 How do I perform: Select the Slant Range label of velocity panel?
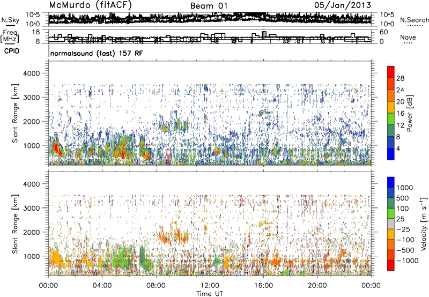[15, 224]
